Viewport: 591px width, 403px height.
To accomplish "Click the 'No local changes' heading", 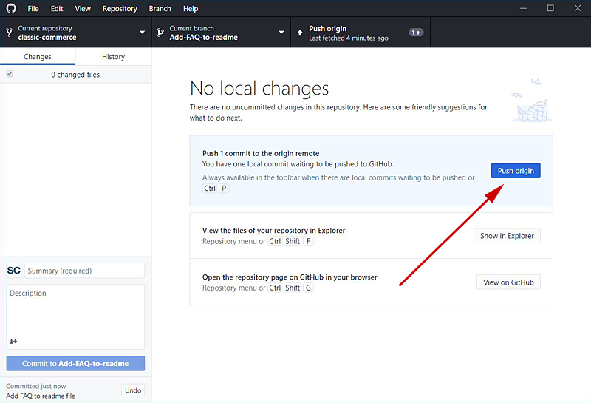I will (x=259, y=88).
